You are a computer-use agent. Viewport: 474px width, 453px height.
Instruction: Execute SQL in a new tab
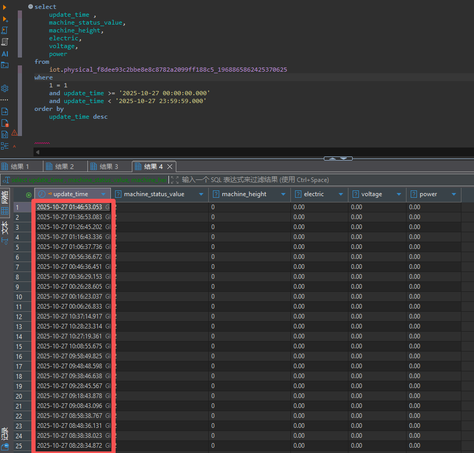(5, 19)
